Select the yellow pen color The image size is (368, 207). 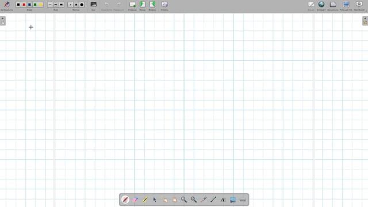(41, 5)
